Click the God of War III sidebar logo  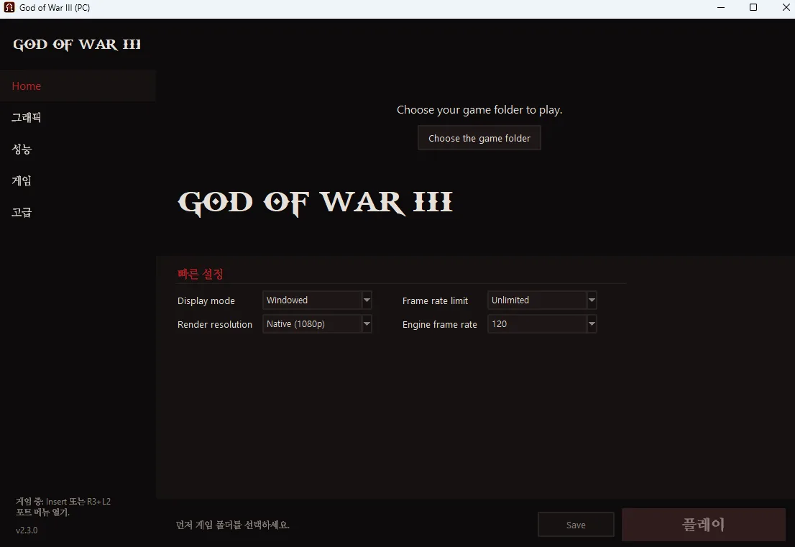77,45
